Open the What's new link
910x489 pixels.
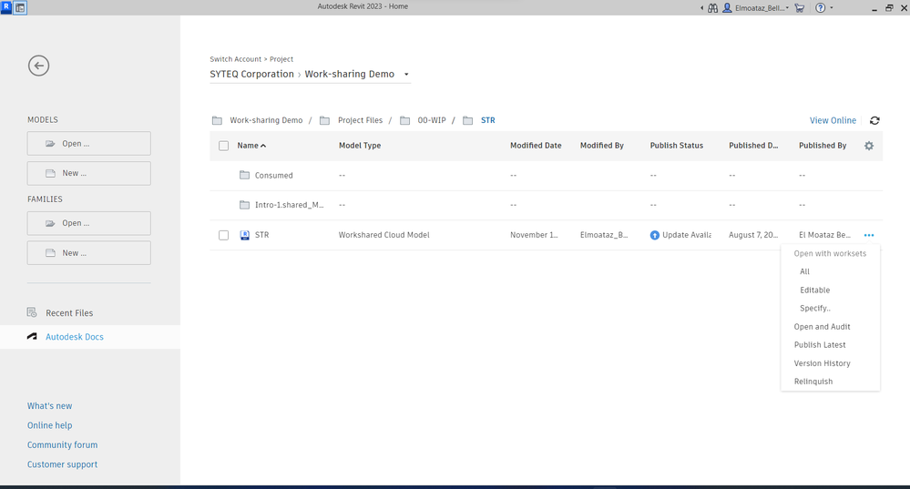(49, 406)
